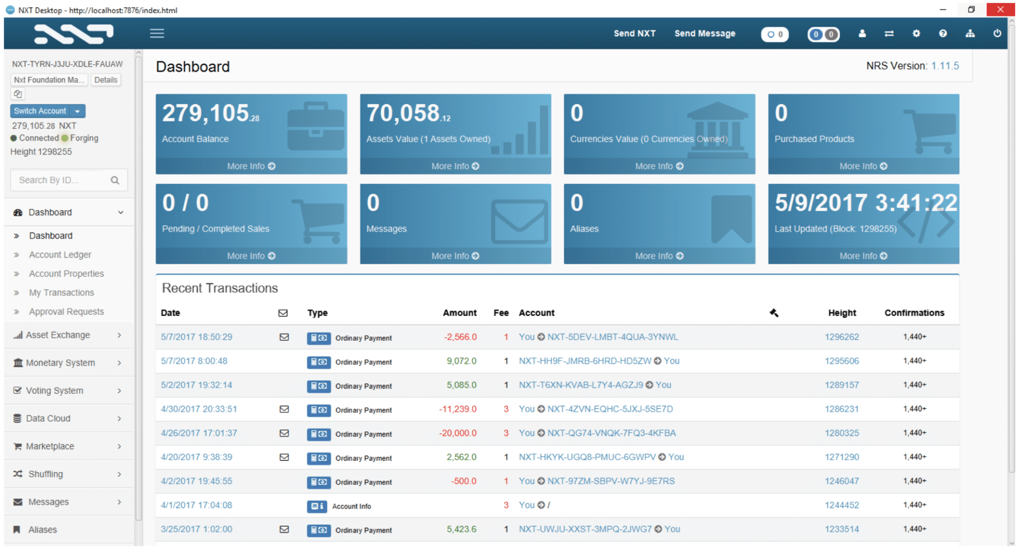This screenshot has width=1026, height=551.
Task: Select My Transactions in the sidebar
Action: (62, 292)
